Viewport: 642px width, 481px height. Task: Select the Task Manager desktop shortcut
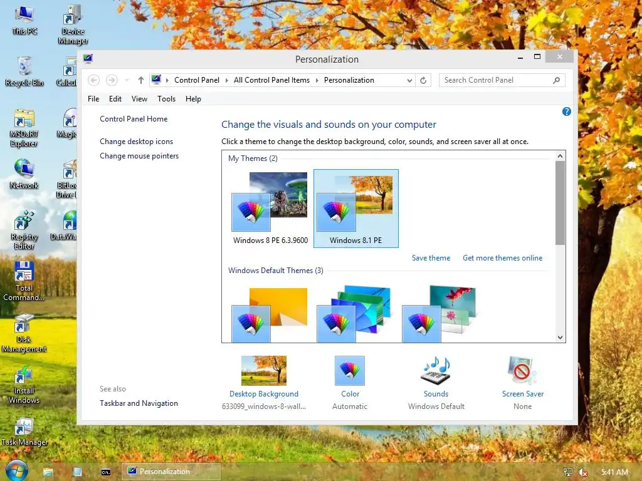tap(24, 432)
